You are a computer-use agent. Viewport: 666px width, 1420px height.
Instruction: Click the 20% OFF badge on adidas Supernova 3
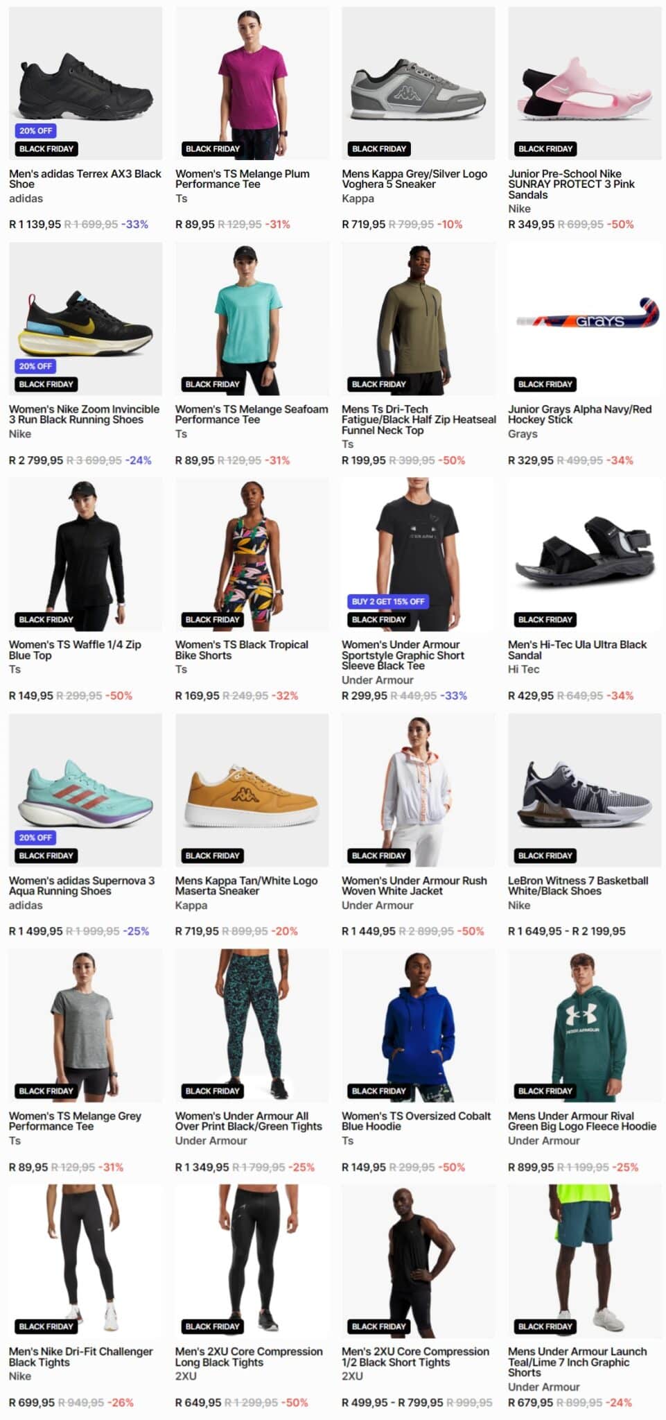(x=35, y=838)
